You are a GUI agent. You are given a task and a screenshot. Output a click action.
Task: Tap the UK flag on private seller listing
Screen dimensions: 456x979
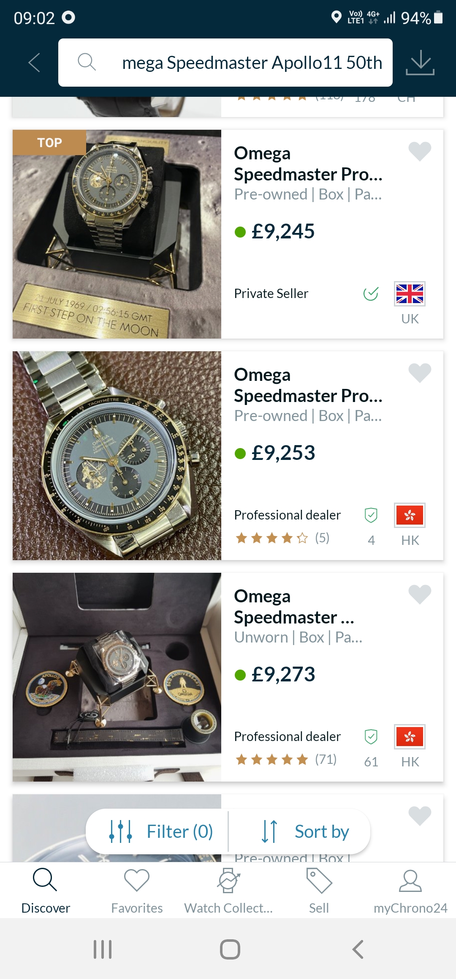410,294
